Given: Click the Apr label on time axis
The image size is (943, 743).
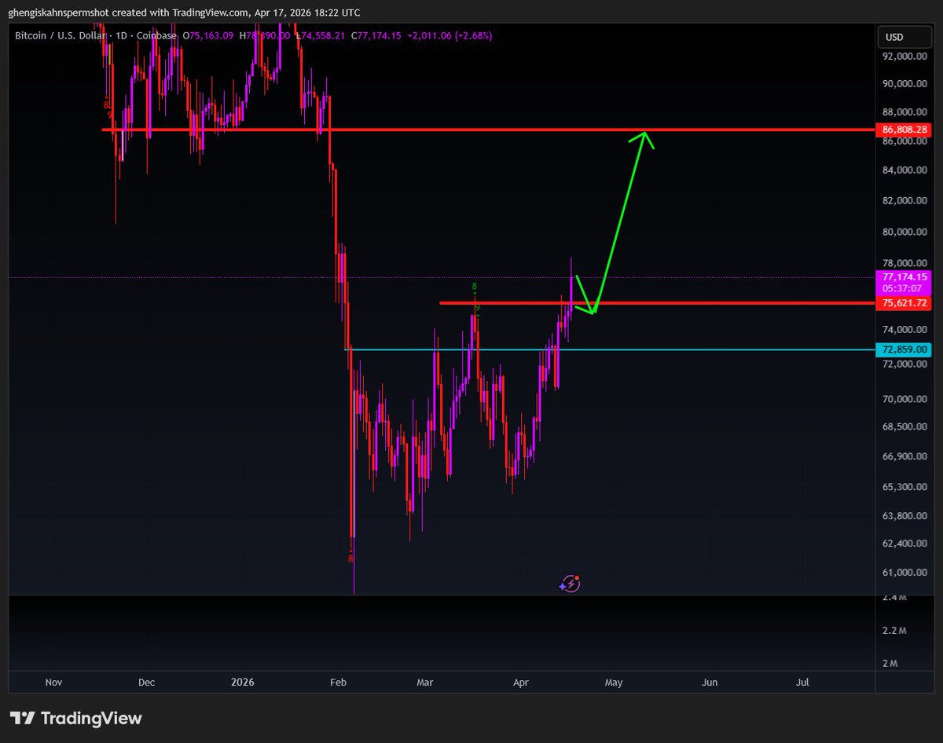Looking at the screenshot, I should 520,683.
